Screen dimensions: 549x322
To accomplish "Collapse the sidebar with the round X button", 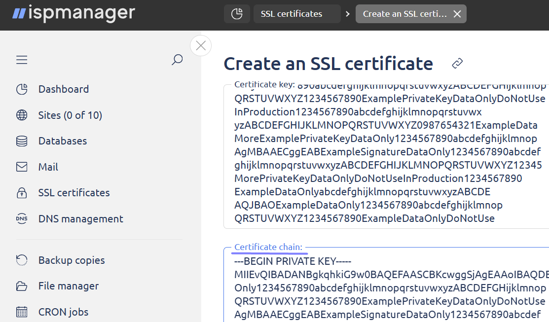I will [201, 46].
